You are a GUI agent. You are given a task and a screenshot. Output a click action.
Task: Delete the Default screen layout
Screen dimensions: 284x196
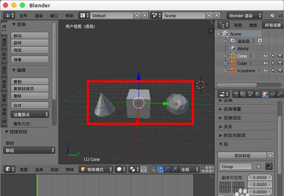(x=145, y=16)
